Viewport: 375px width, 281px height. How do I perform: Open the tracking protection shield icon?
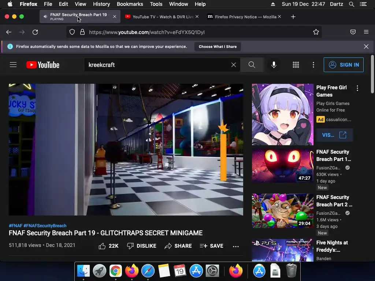[x=72, y=32]
